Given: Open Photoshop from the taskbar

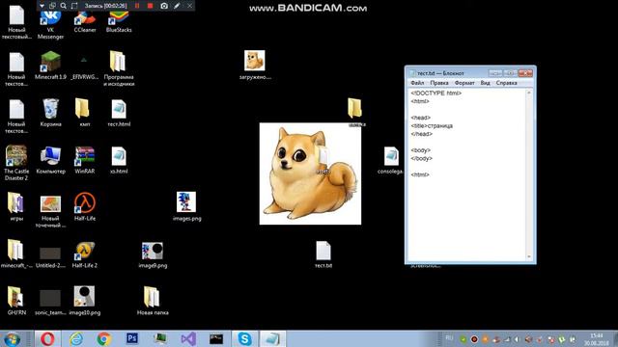Looking at the screenshot, I should 132,338.
